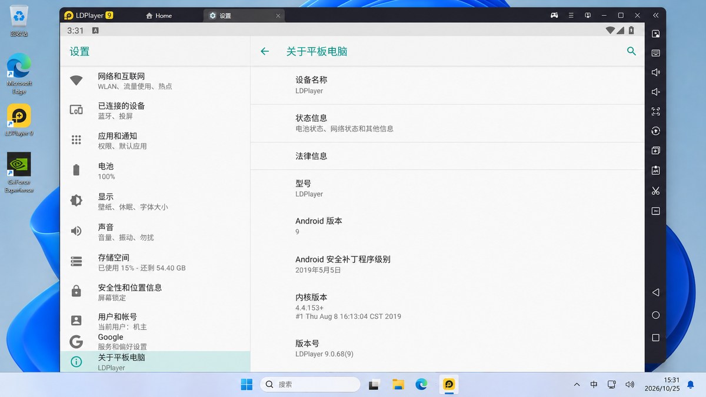This screenshot has height=397, width=706.
Task: Open 显示 settings
Action: pos(155,202)
